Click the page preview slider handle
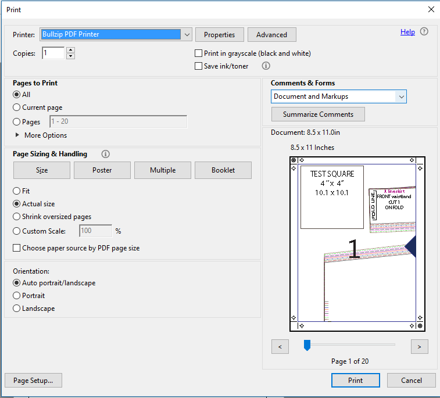Viewport: 440px width, 398px height. tap(307, 345)
